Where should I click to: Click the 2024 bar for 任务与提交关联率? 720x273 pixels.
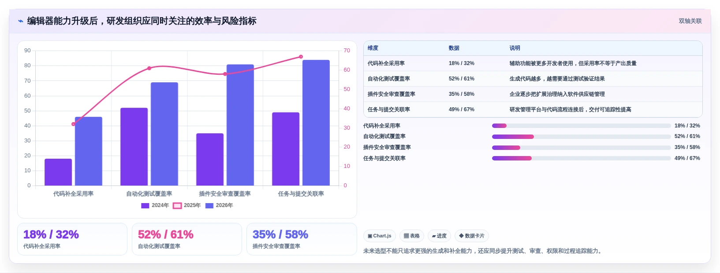point(286,149)
